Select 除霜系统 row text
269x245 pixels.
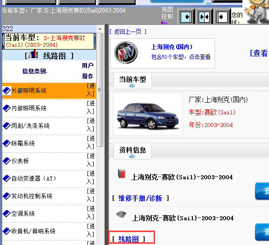23,143
